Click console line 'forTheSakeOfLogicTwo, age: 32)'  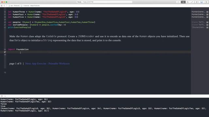point(26,102)
